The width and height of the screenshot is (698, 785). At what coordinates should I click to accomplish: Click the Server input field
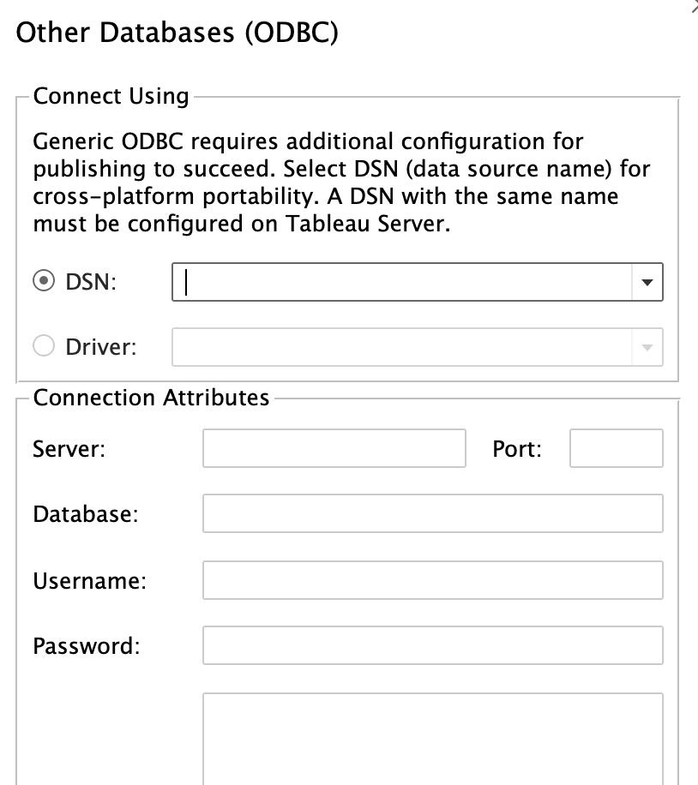click(334, 448)
